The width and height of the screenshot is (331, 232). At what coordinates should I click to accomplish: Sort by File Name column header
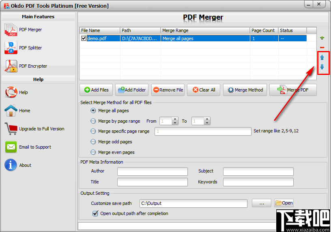pyautogui.click(x=100, y=30)
